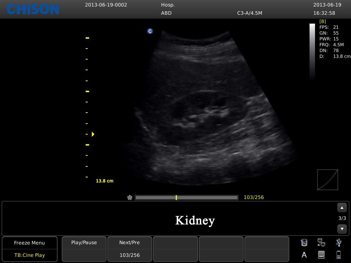Click the letter A text input icon
This screenshot has width=351, height=263.
304,255
